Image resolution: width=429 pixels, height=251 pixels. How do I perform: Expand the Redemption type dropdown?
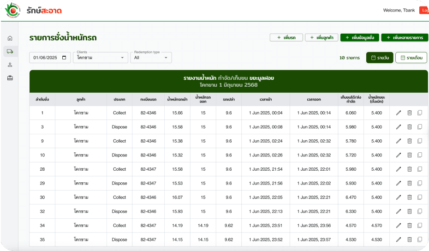coord(151,58)
